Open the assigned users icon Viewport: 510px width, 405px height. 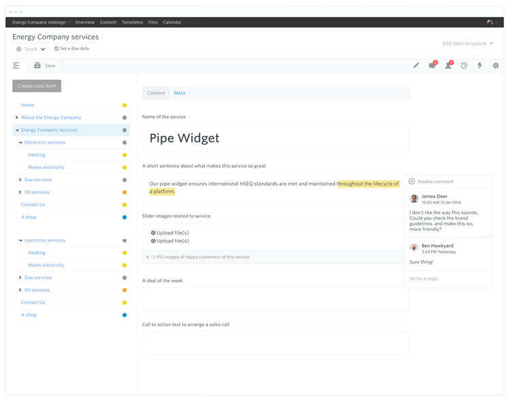[x=448, y=66]
